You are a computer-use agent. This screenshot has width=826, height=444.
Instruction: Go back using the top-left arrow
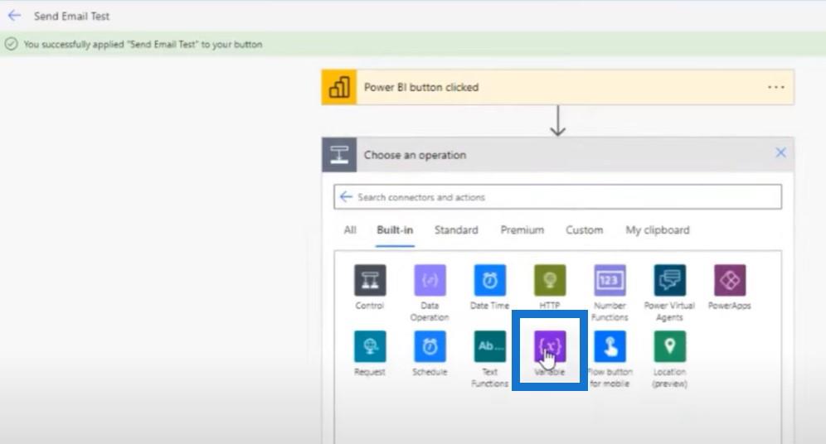coord(14,16)
